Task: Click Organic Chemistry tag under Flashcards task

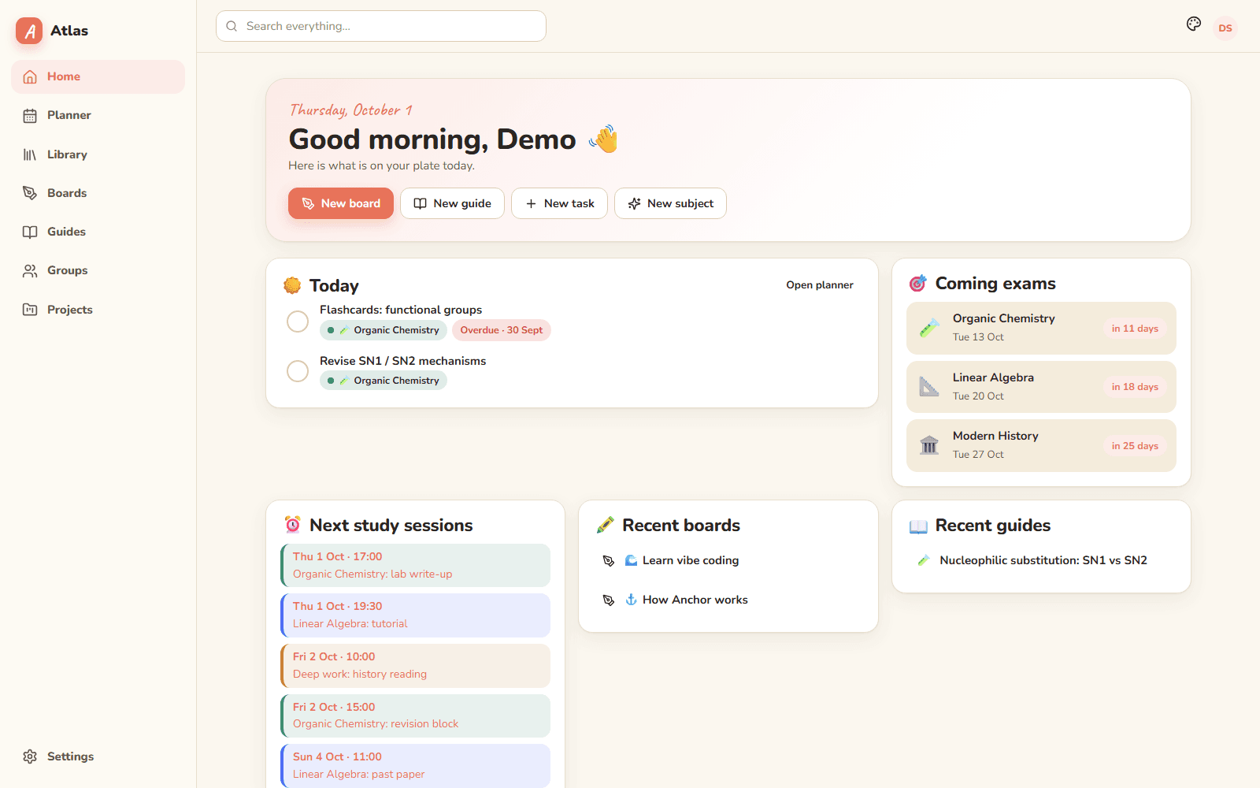Action: tap(384, 330)
